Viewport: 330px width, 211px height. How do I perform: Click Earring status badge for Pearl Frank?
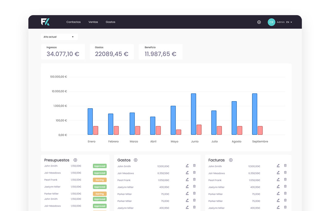100,180
